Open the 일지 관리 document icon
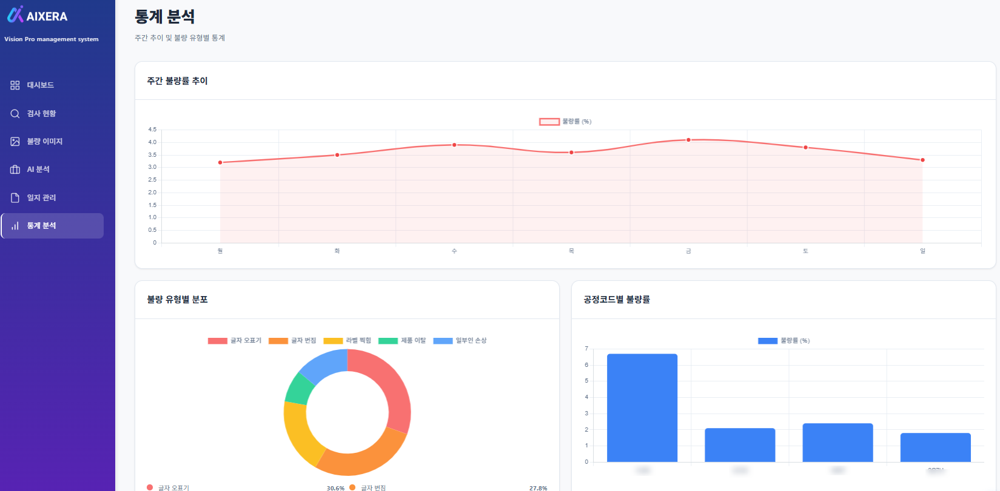This screenshot has height=491, width=1000. 15,198
